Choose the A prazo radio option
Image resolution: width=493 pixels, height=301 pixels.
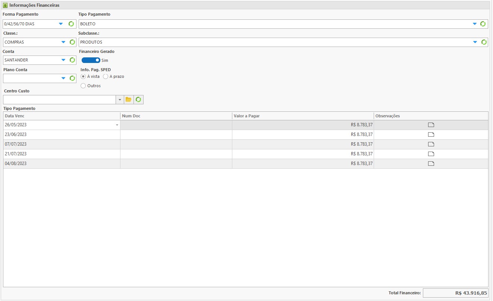tap(106, 76)
